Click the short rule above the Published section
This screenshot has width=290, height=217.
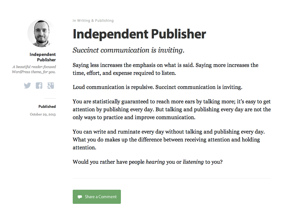50,98
